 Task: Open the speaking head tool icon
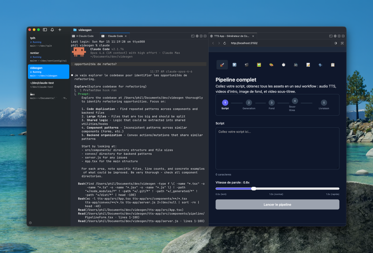[x=321, y=65]
